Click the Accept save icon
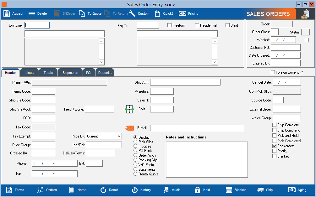Screen dimensions: 316x197 coord(13,13)
